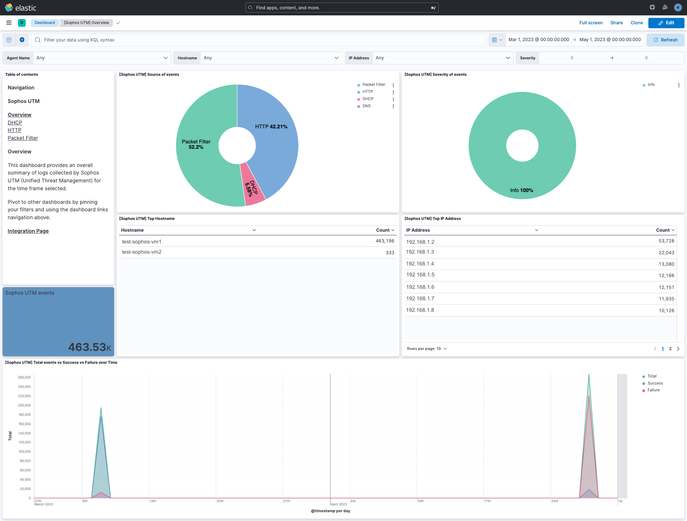This screenshot has height=521, width=687.
Task: Open legend options for Info severity
Action: point(679,85)
